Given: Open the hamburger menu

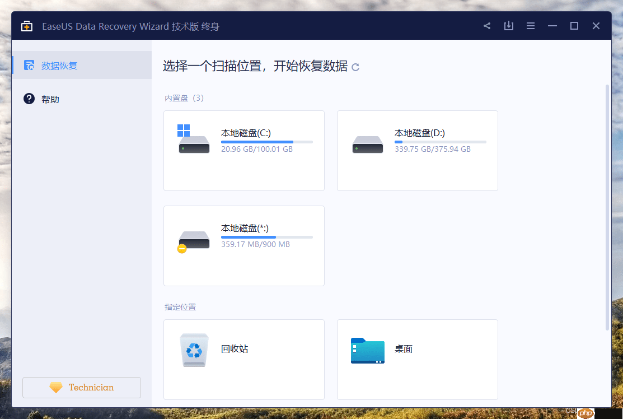Looking at the screenshot, I should pos(530,25).
